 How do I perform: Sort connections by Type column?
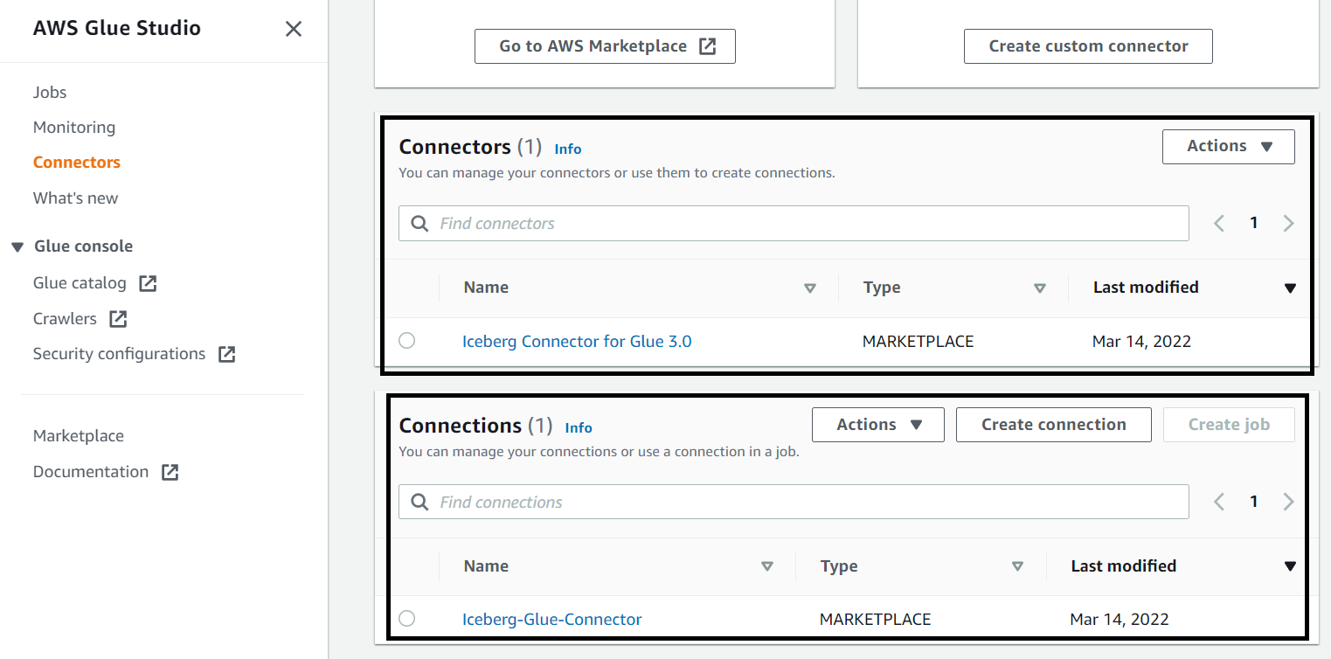point(1017,567)
